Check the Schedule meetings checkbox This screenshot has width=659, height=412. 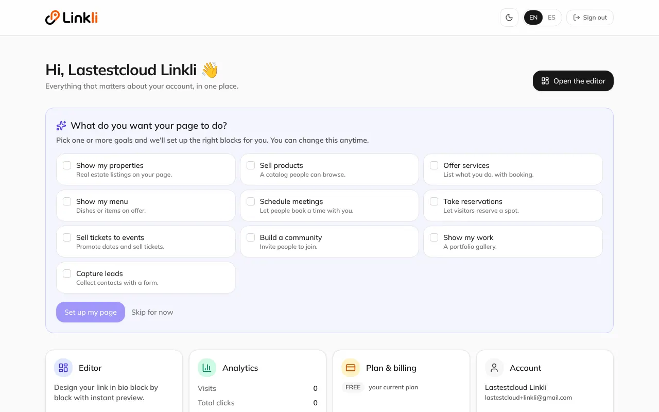tap(251, 201)
